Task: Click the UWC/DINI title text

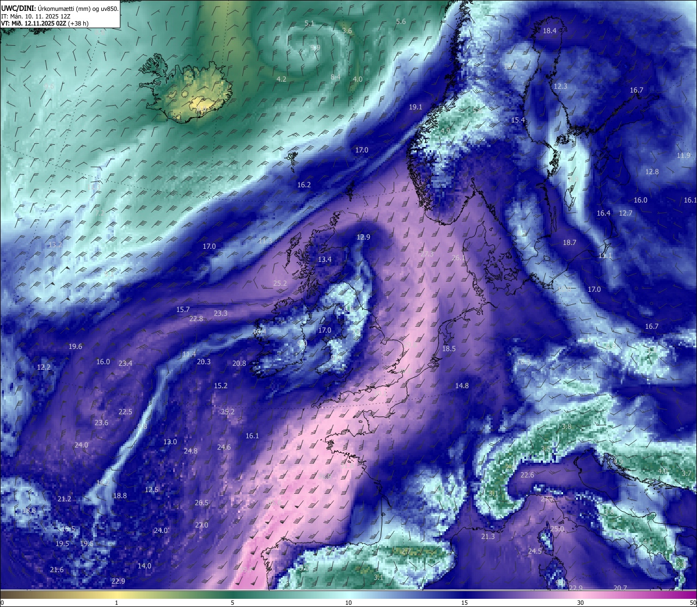Action: click(x=18, y=9)
